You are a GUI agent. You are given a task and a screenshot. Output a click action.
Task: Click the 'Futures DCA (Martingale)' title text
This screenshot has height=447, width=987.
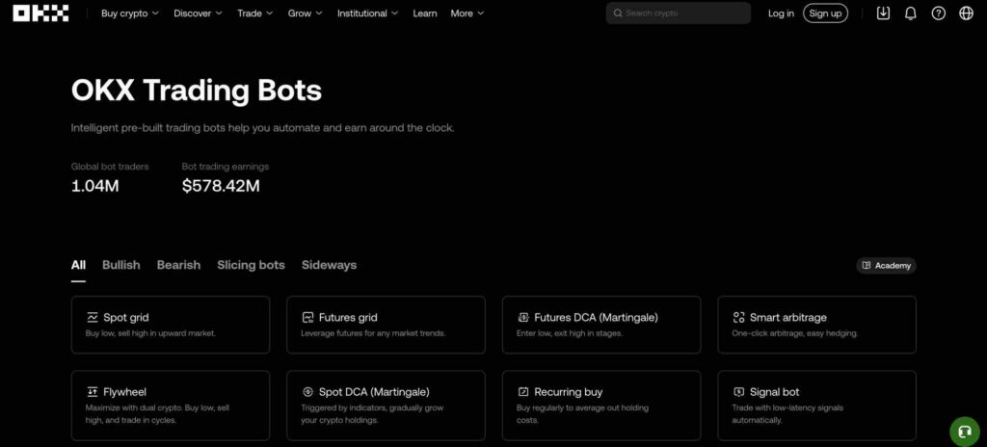596,317
